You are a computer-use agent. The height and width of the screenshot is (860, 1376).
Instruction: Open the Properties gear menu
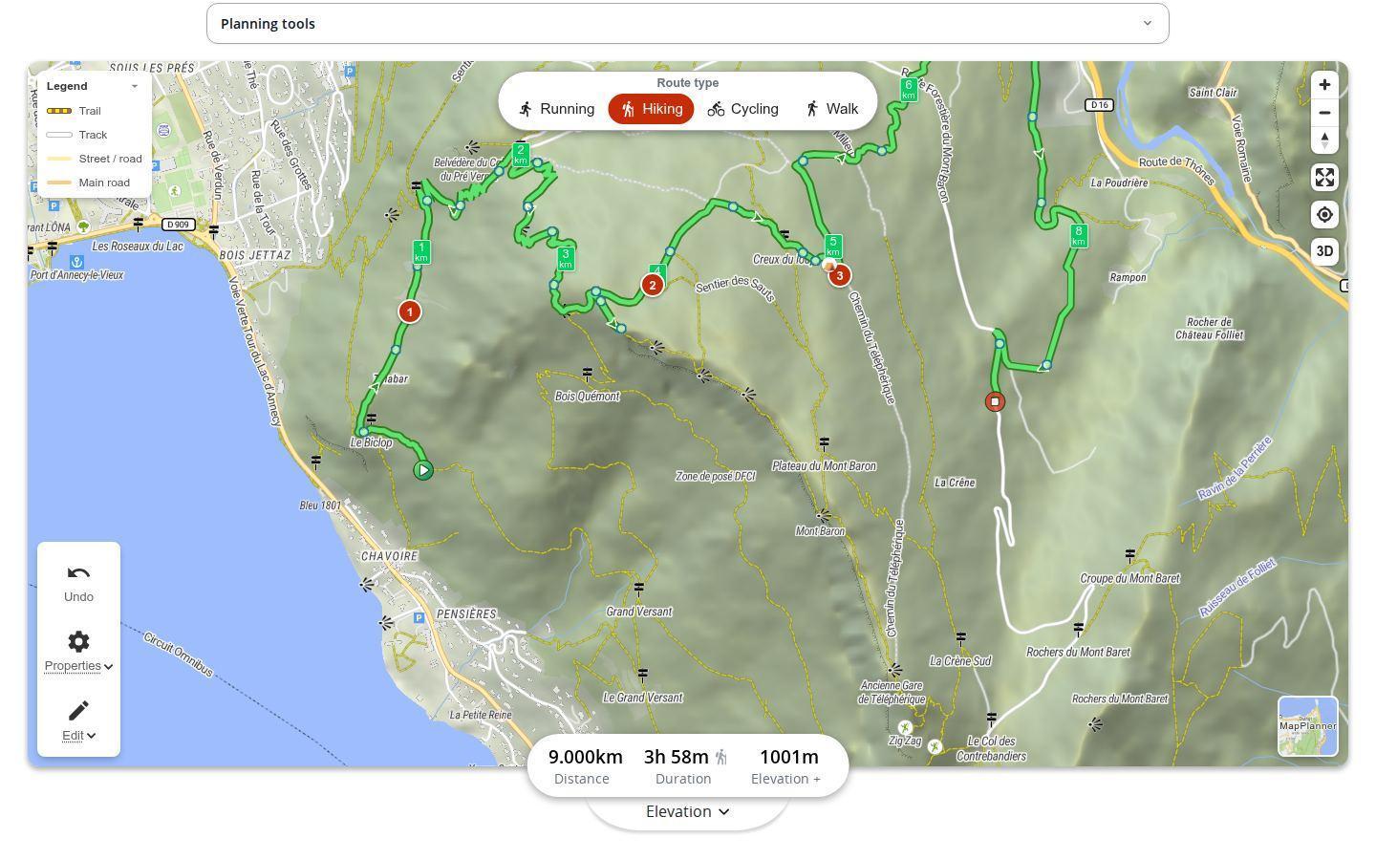coord(78,652)
